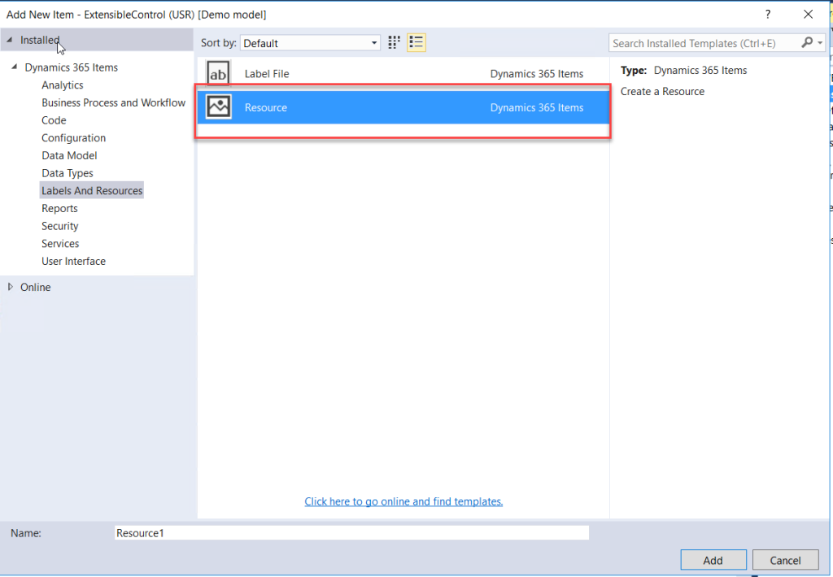Select the Installed header label

(40, 40)
